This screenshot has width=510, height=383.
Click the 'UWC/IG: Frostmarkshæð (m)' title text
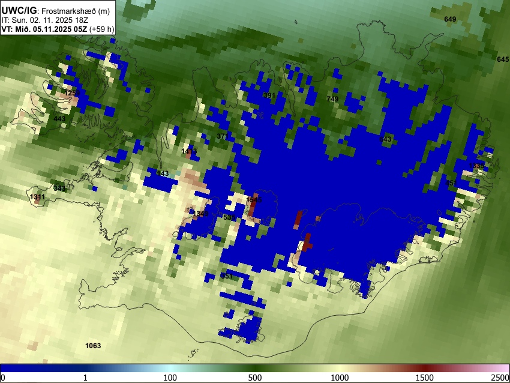pos(56,11)
